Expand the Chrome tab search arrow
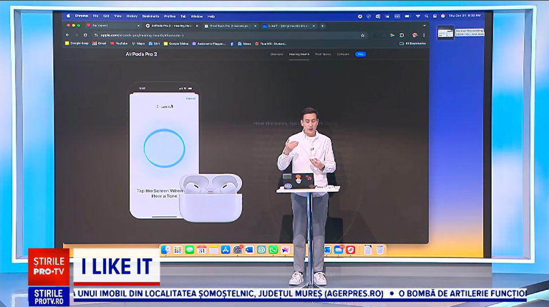 [424, 26]
